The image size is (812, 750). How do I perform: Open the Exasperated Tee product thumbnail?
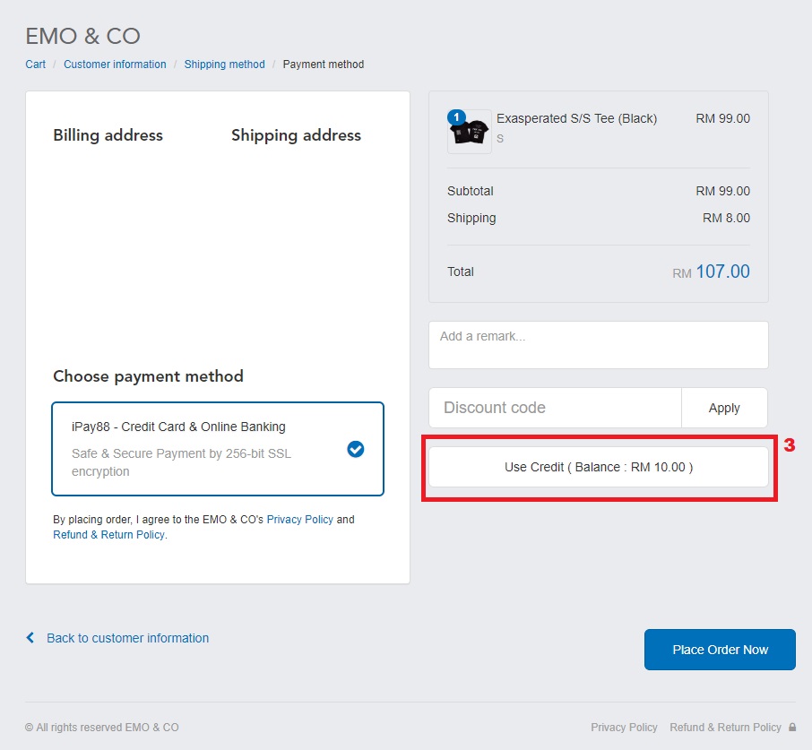pos(470,132)
